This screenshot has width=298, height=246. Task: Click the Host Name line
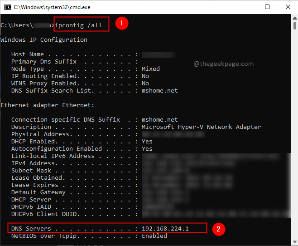[x=94, y=54]
